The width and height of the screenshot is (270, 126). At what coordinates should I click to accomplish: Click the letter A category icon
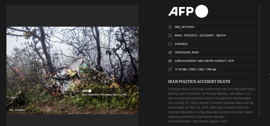coord(170,36)
